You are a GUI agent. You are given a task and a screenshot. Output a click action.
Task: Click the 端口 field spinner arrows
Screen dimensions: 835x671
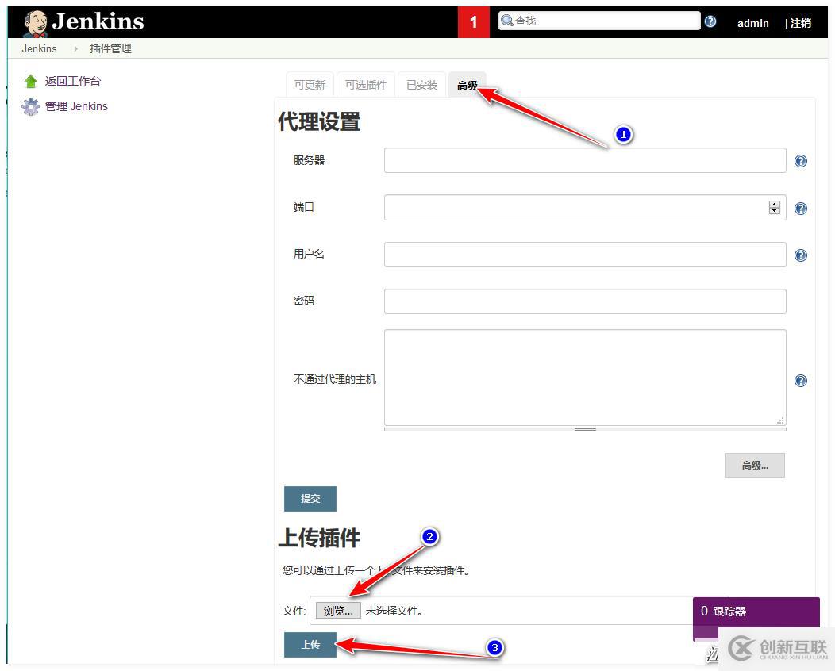775,208
